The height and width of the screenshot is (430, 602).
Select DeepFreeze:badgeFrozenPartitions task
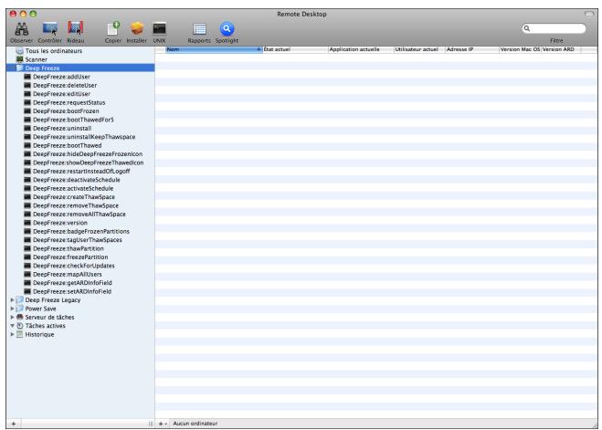tap(81, 231)
